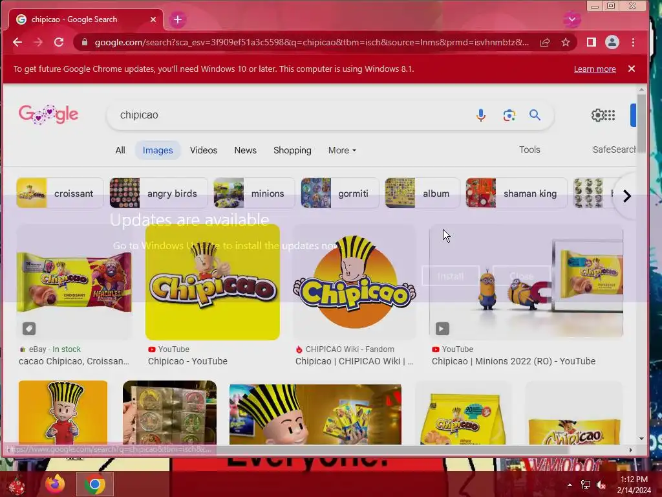Click the video play badge on Minions image
Screen dimensions: 662x497
coord(442,328)
